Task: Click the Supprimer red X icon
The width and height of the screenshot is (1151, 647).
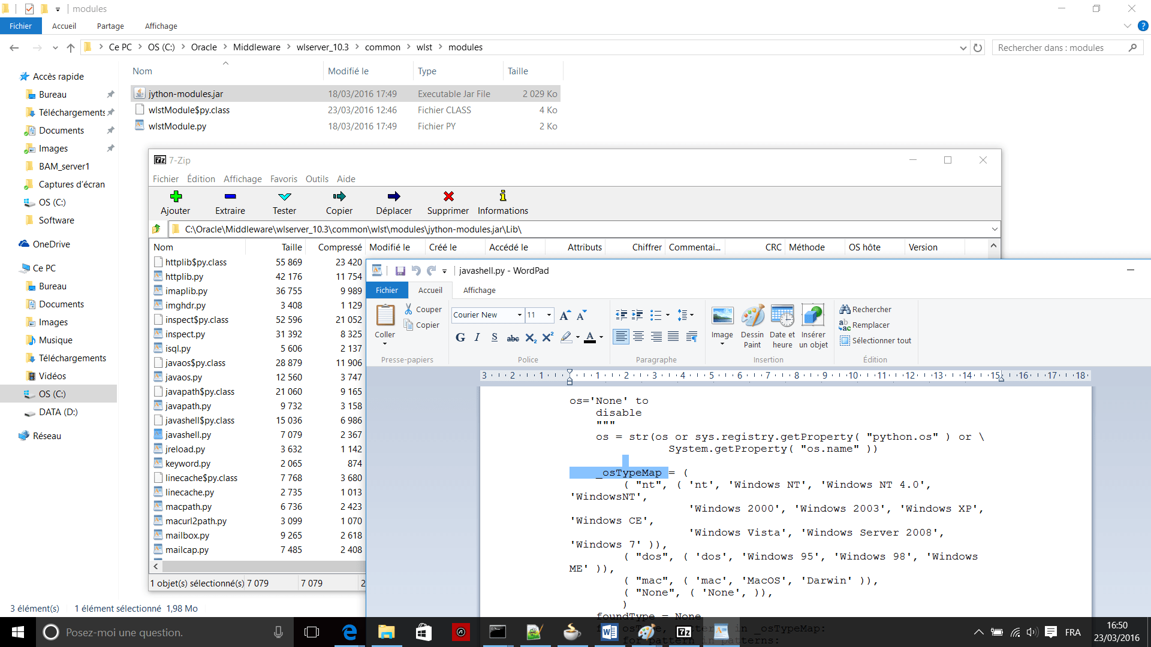Action: (x=448, y=196)
